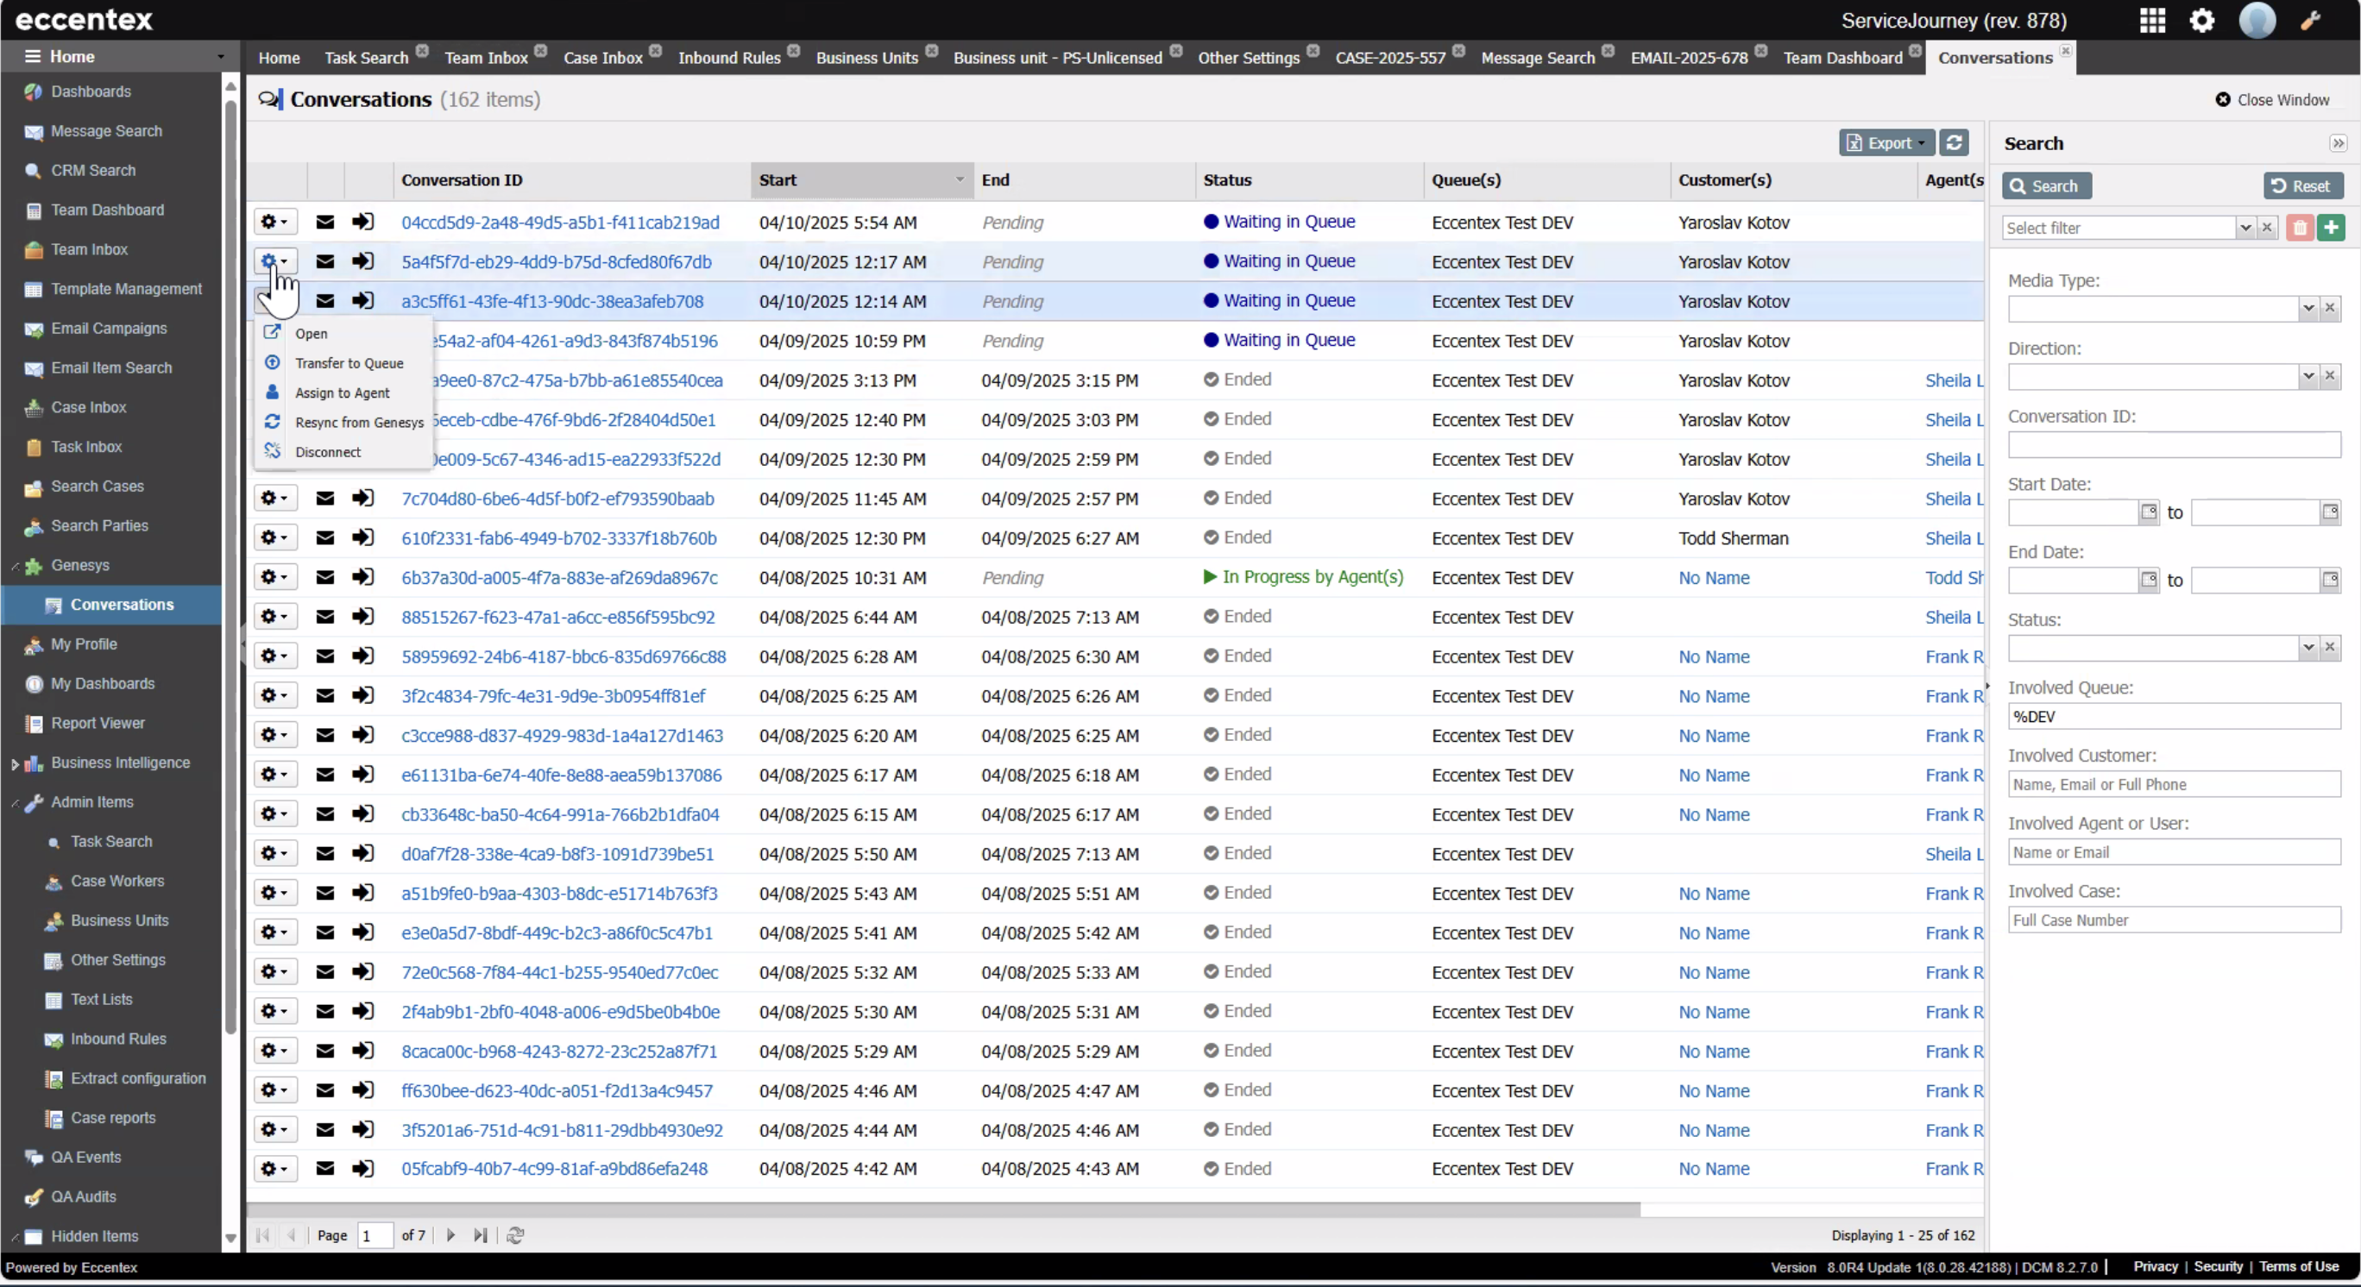Viewport: 2361px width, 1287px height.
Task: Open No Name customer for conversation 6b37a30d
Action: tap(1713, 578)
